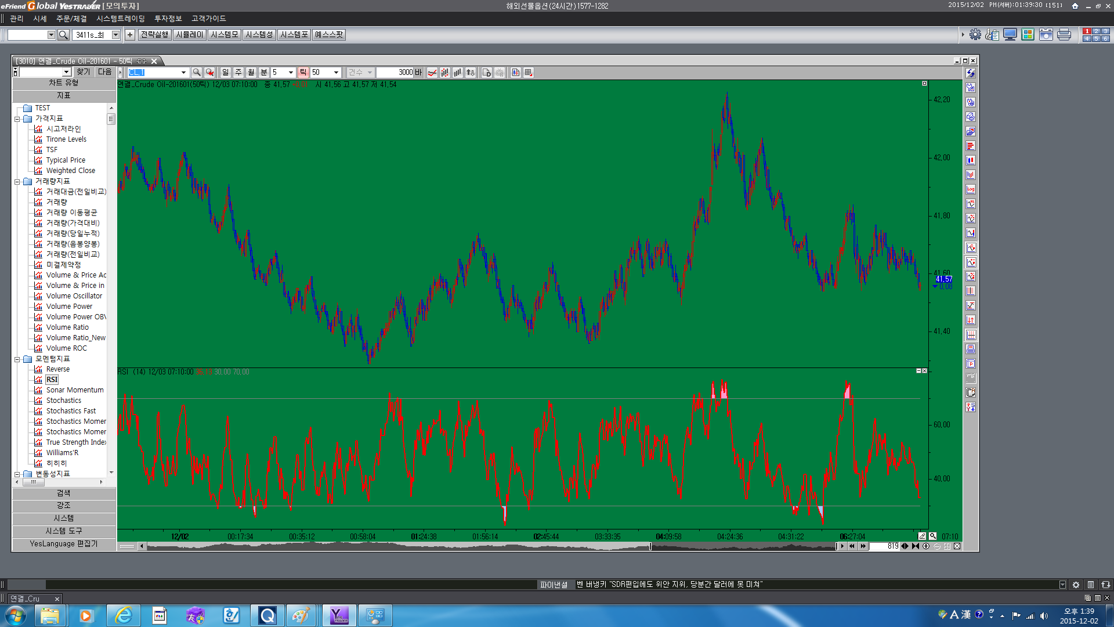Click the 전략실행 button
1114x627 pixels.
point(154,35)
